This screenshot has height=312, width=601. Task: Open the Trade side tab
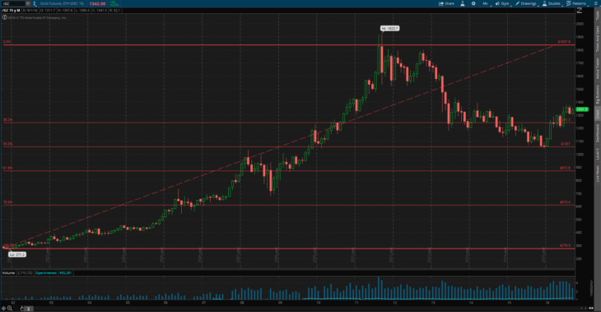pos(597,16)
